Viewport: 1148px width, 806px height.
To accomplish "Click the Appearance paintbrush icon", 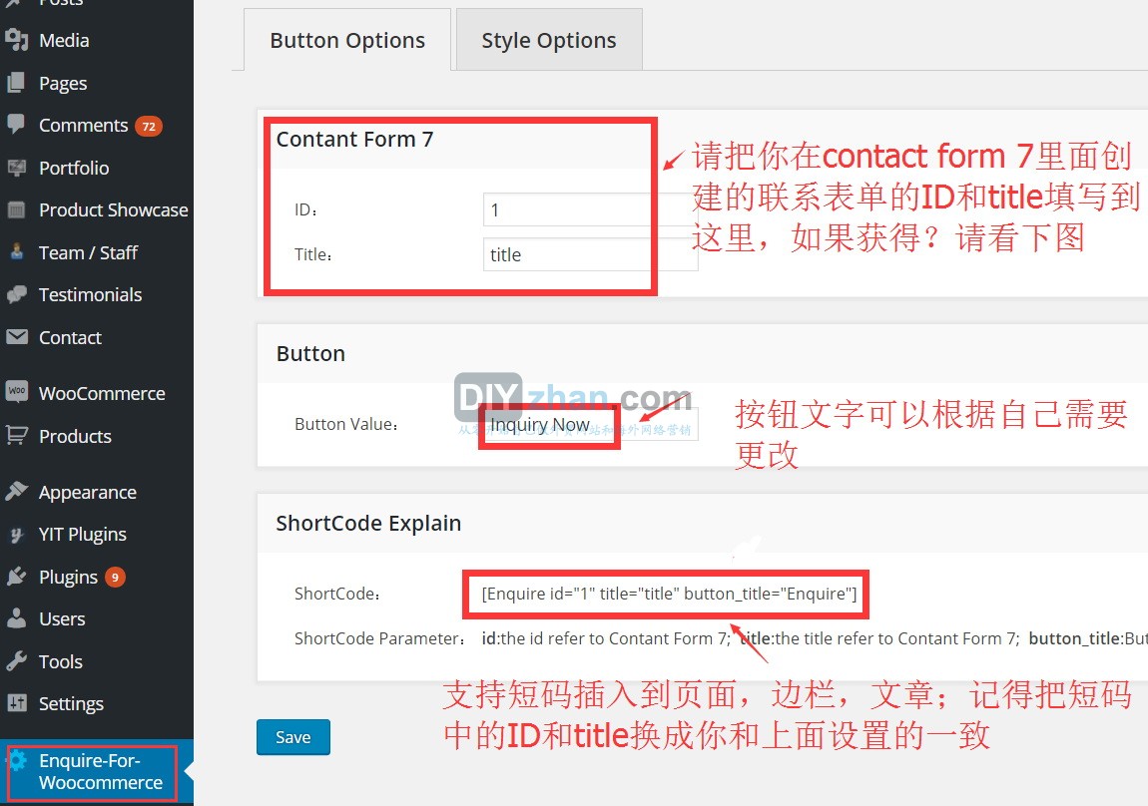I will click(x=16, y=492).
